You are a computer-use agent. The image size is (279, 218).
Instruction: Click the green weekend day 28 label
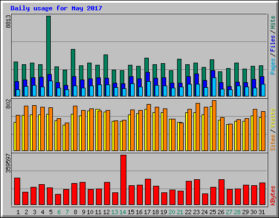coord(237,212)
